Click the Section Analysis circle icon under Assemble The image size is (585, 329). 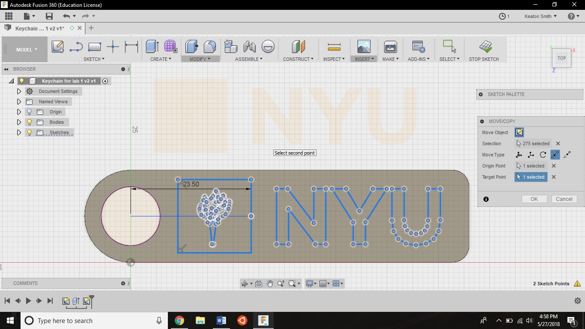(268, 47)
